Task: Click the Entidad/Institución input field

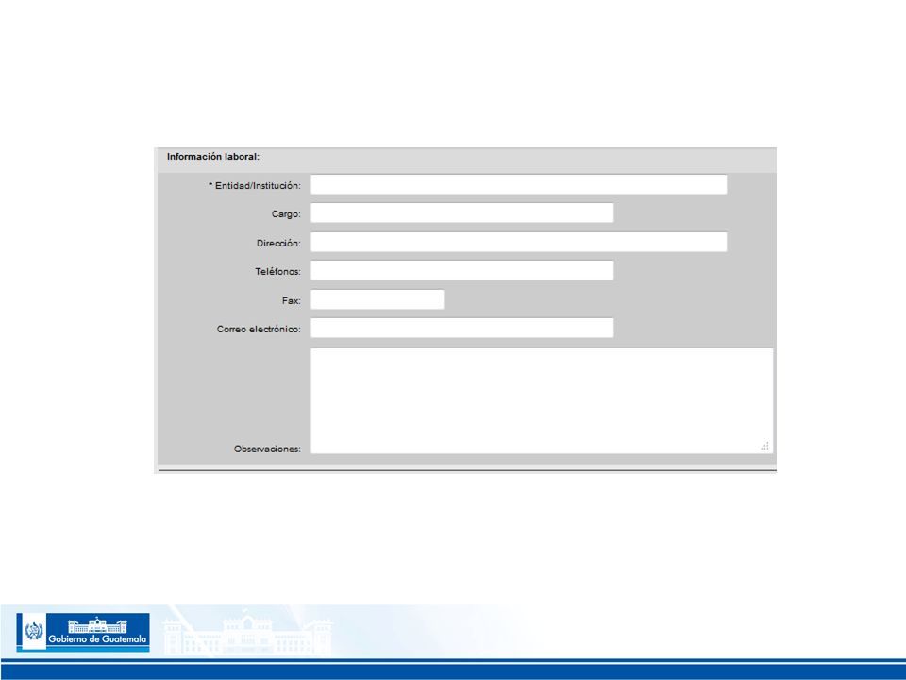Action: pos(519,184)
